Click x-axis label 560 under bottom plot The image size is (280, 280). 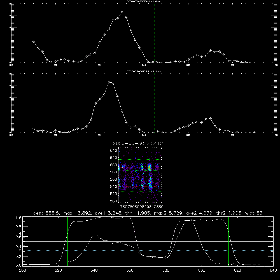point(130,270)
